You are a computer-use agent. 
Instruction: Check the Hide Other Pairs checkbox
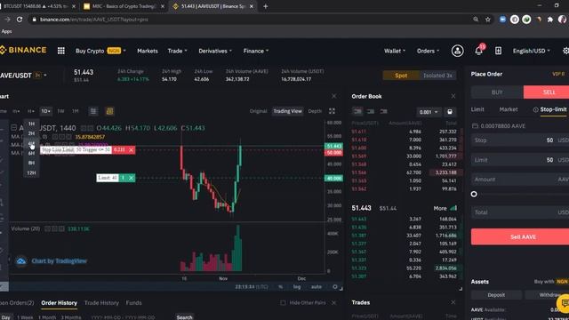[x=283, y=302]
